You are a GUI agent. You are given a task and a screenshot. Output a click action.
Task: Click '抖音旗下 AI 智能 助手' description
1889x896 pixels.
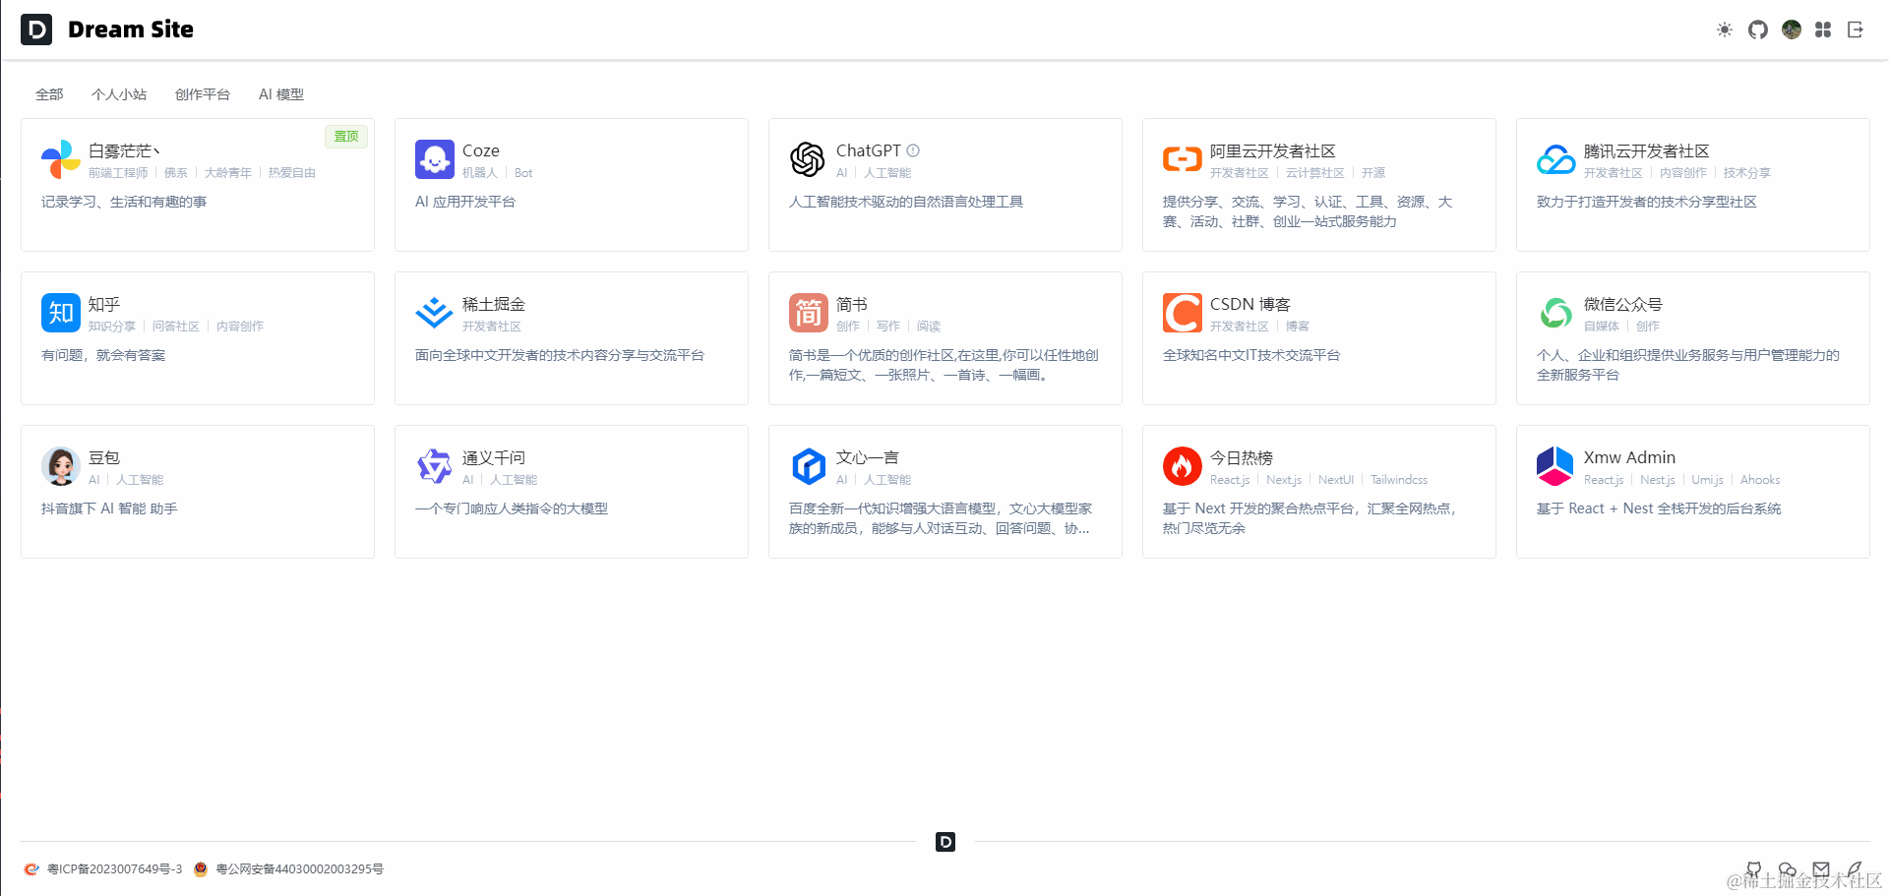click(109, 508)
